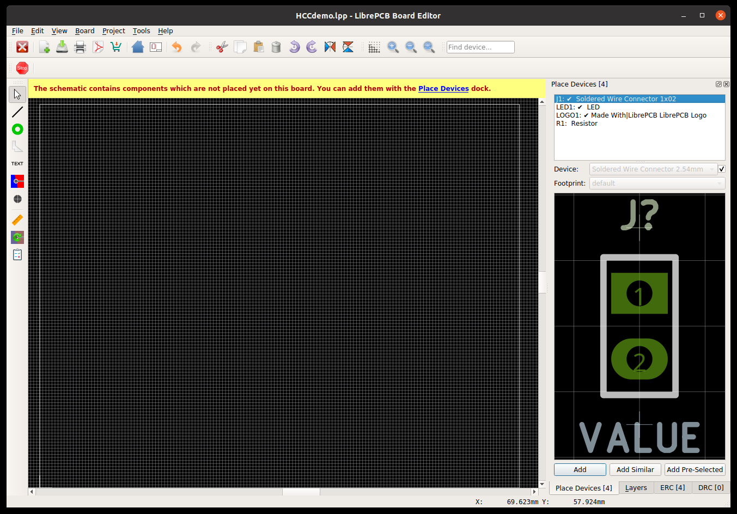Open the Control Panel home icon

tap(138, 47)
